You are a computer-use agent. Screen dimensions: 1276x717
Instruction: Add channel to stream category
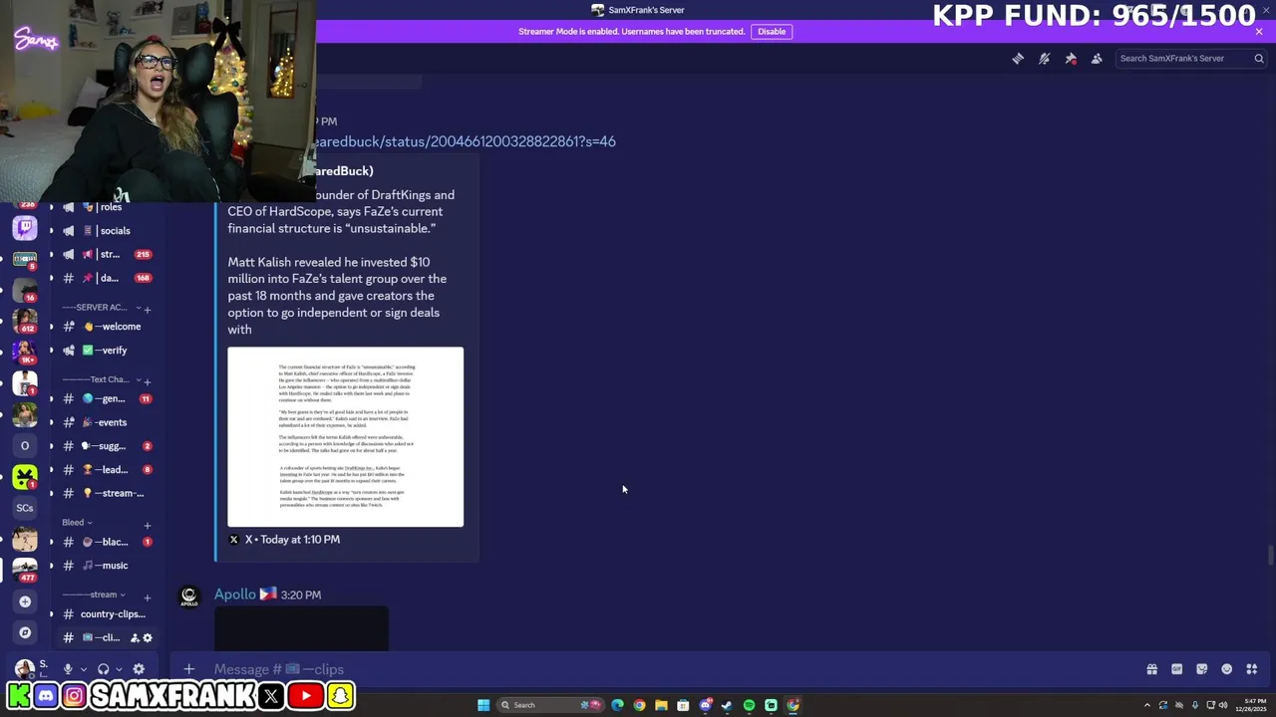(148, 597)
